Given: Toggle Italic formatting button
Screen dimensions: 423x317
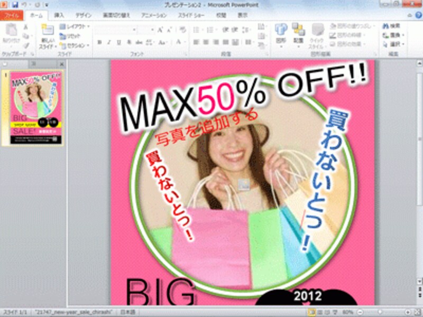Looking at the screenshot, I should (x=108, y=42).
